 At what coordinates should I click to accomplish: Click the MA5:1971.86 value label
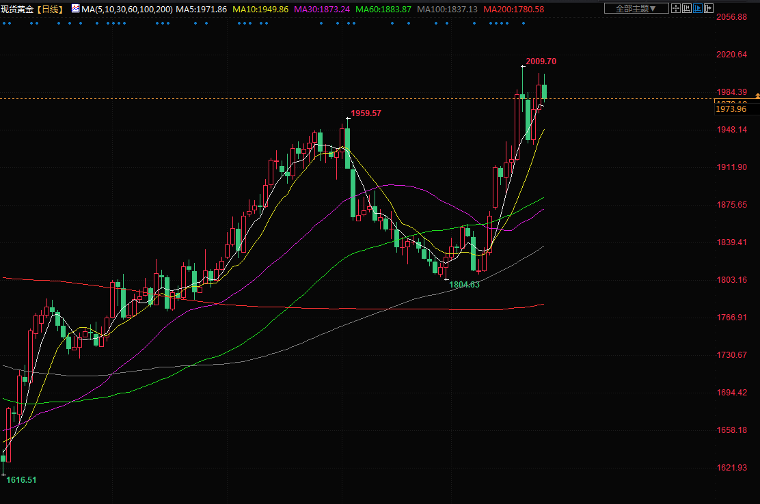click(201, 10)
